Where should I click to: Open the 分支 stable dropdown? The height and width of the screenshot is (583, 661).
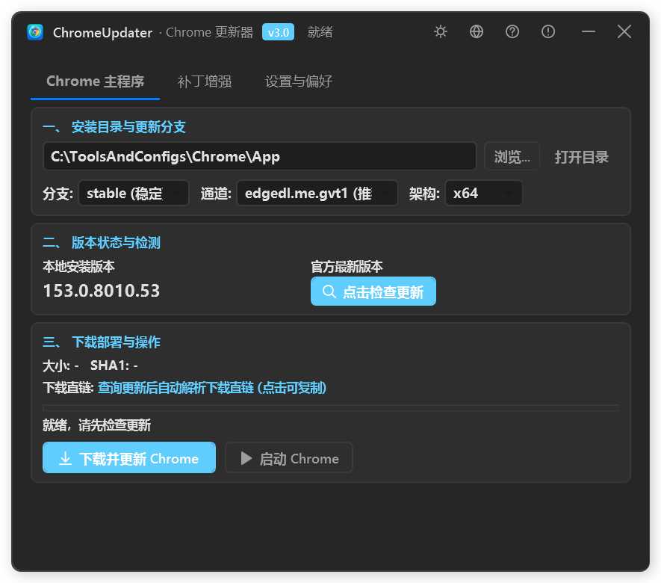(134, 193)
